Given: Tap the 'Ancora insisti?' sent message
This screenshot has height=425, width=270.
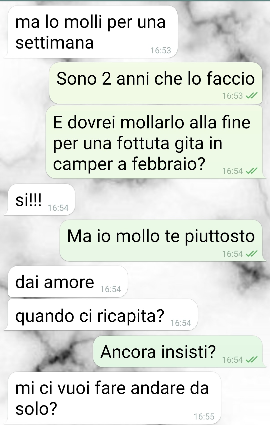Looking at the screenshot, I should 178,351.
